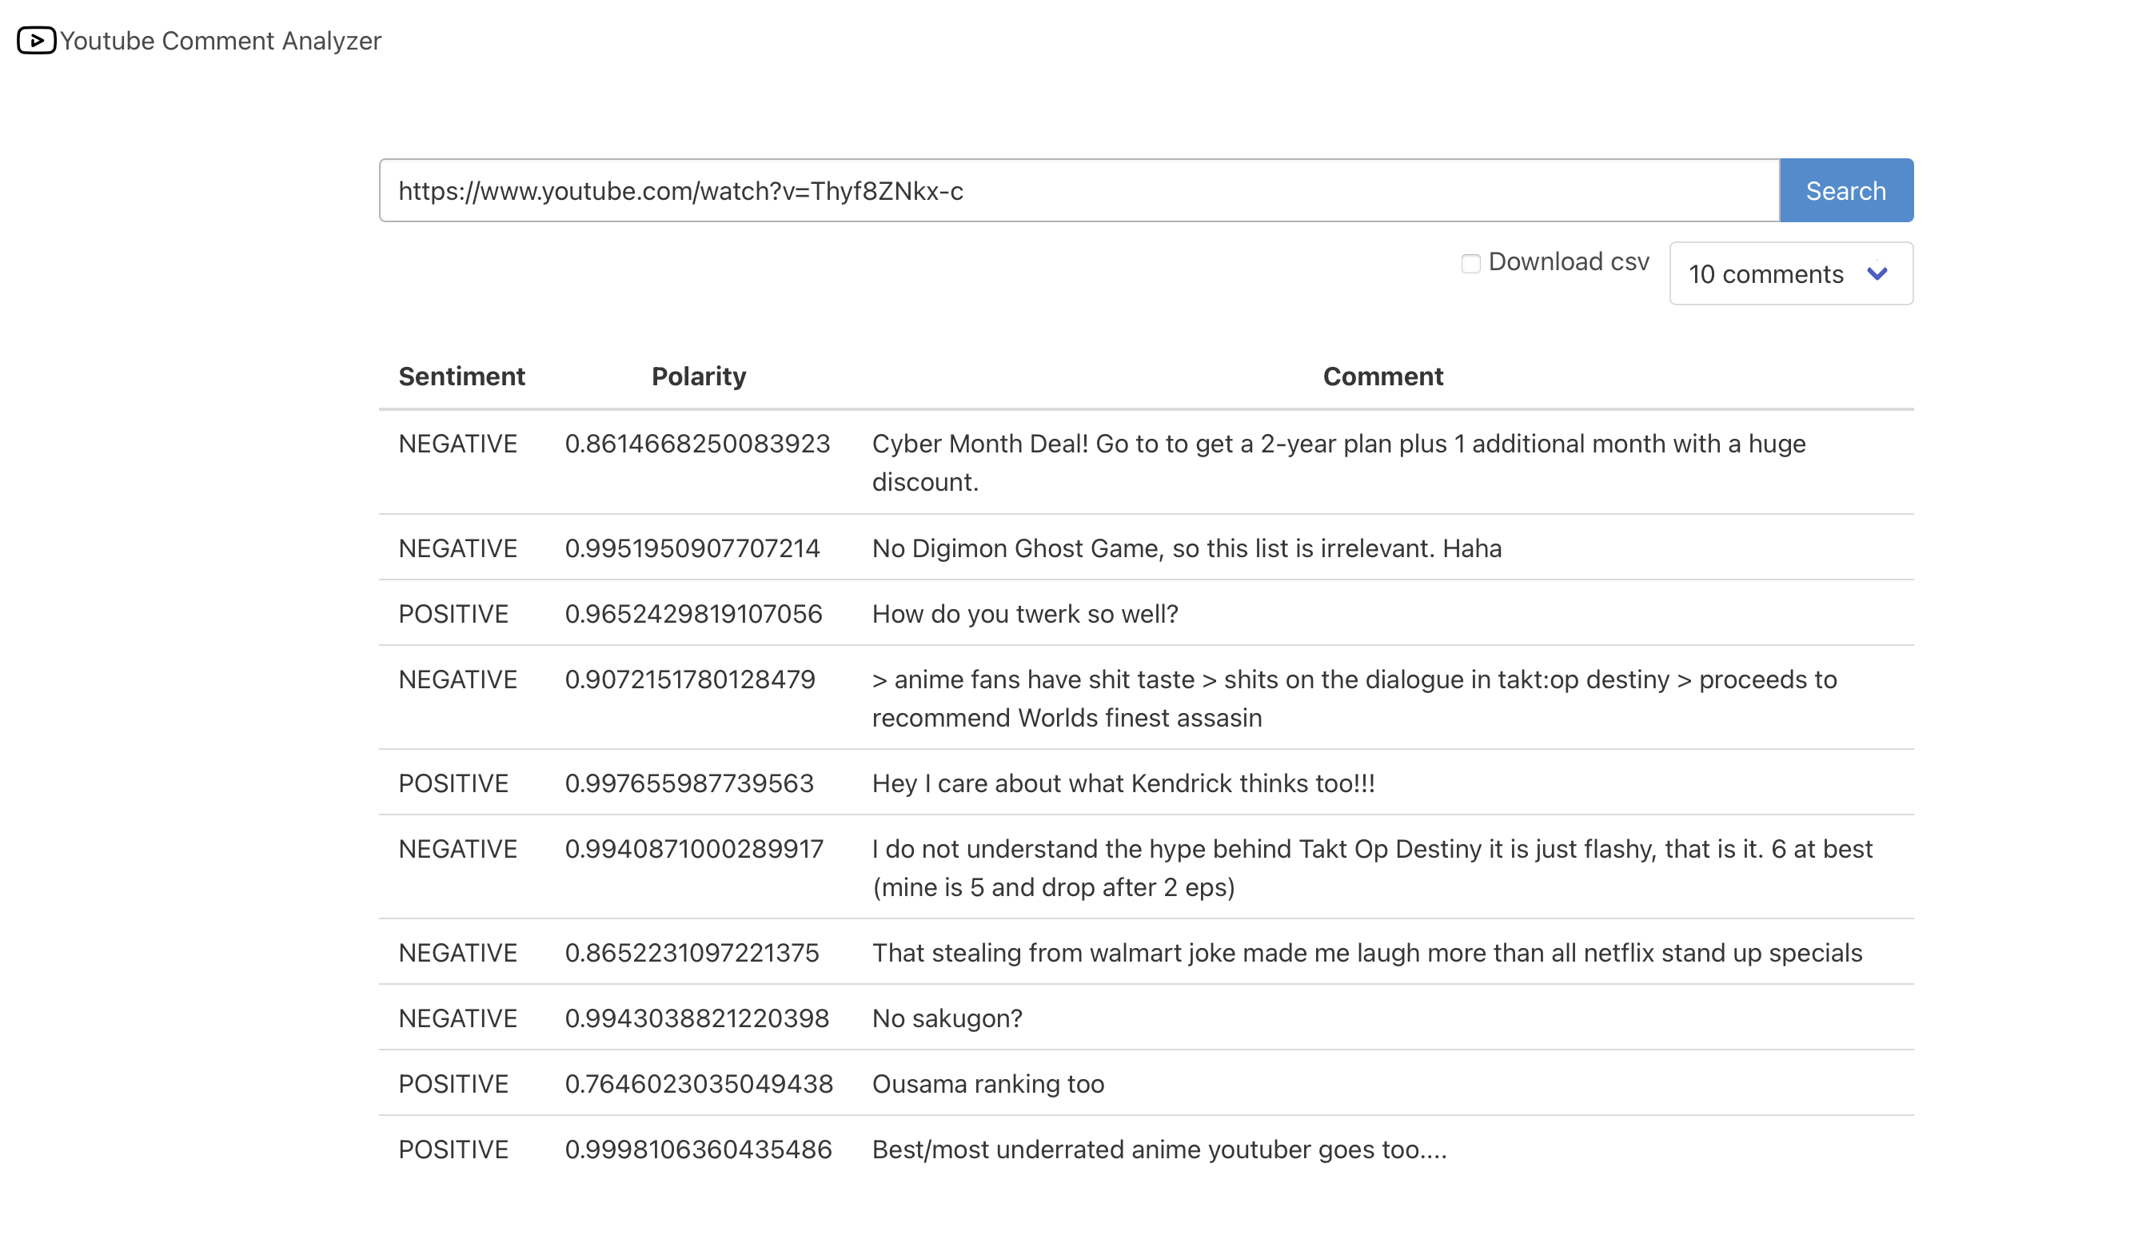The width and height of the screenshot is (2154, 1239).
Task: Select the Digimon Ghost Game comment
Action: pyautogui.click(x=1187, y=548)
